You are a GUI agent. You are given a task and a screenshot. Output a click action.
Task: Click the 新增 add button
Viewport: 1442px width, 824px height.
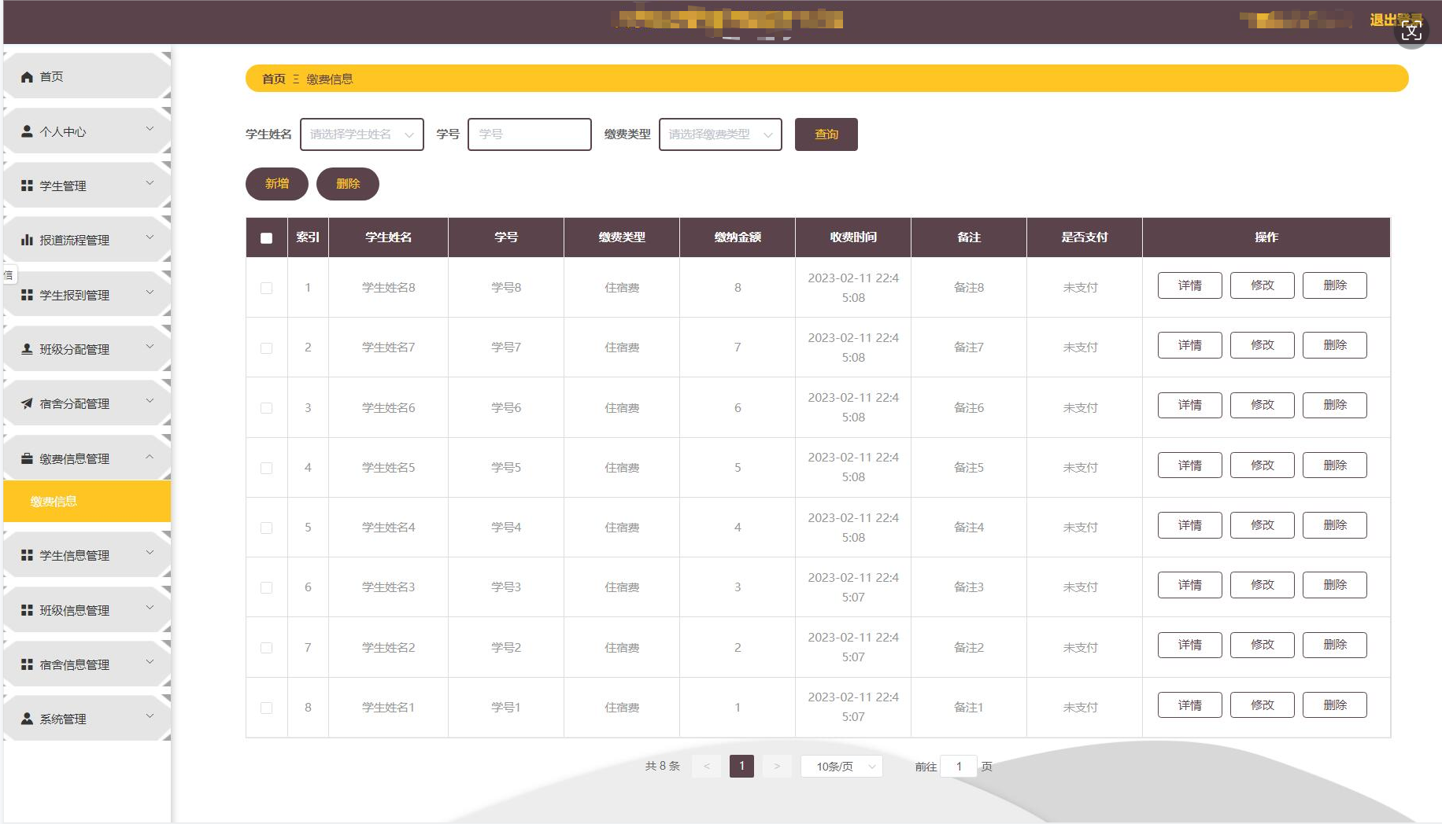pyautogui.click(x=277, y=184)
